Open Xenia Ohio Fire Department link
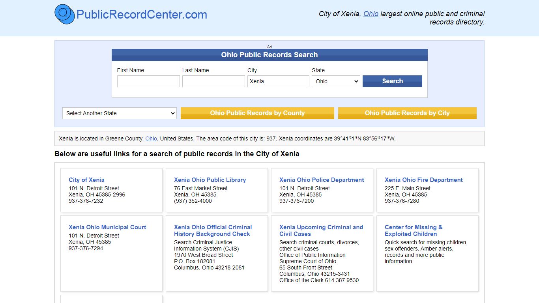This screenshot has width=539, height=303. [x=424, y=180]
